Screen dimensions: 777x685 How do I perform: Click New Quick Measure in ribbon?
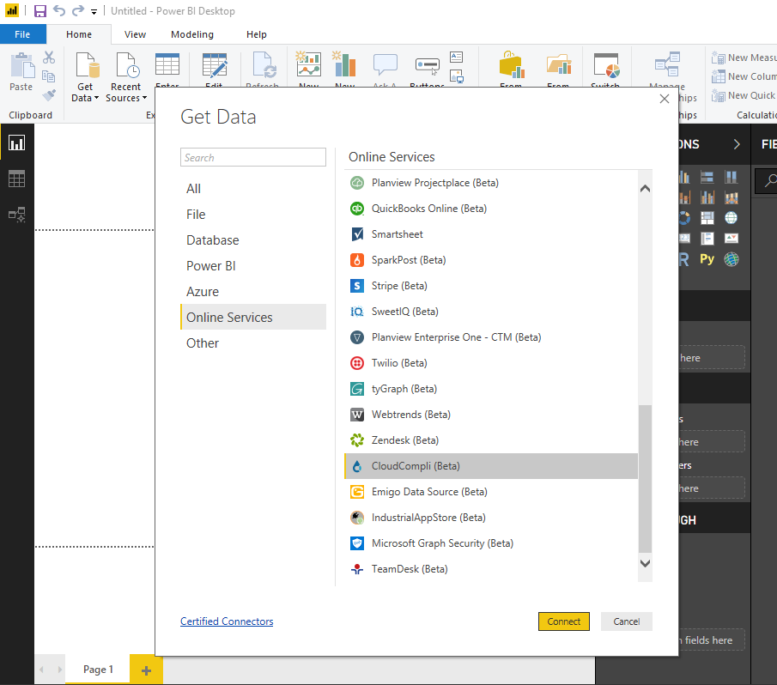click(x=744, y=95)
